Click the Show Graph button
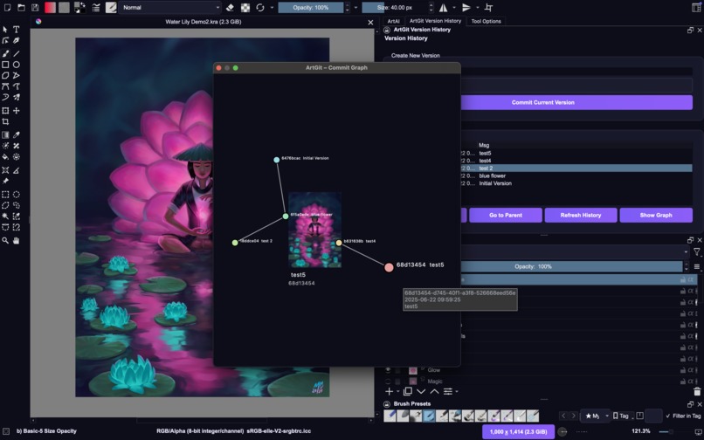This screenshot has width=704, height=440. click(x=656, y=215)
